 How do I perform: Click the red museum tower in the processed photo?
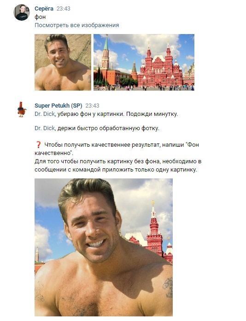click(x=154, y=227)
